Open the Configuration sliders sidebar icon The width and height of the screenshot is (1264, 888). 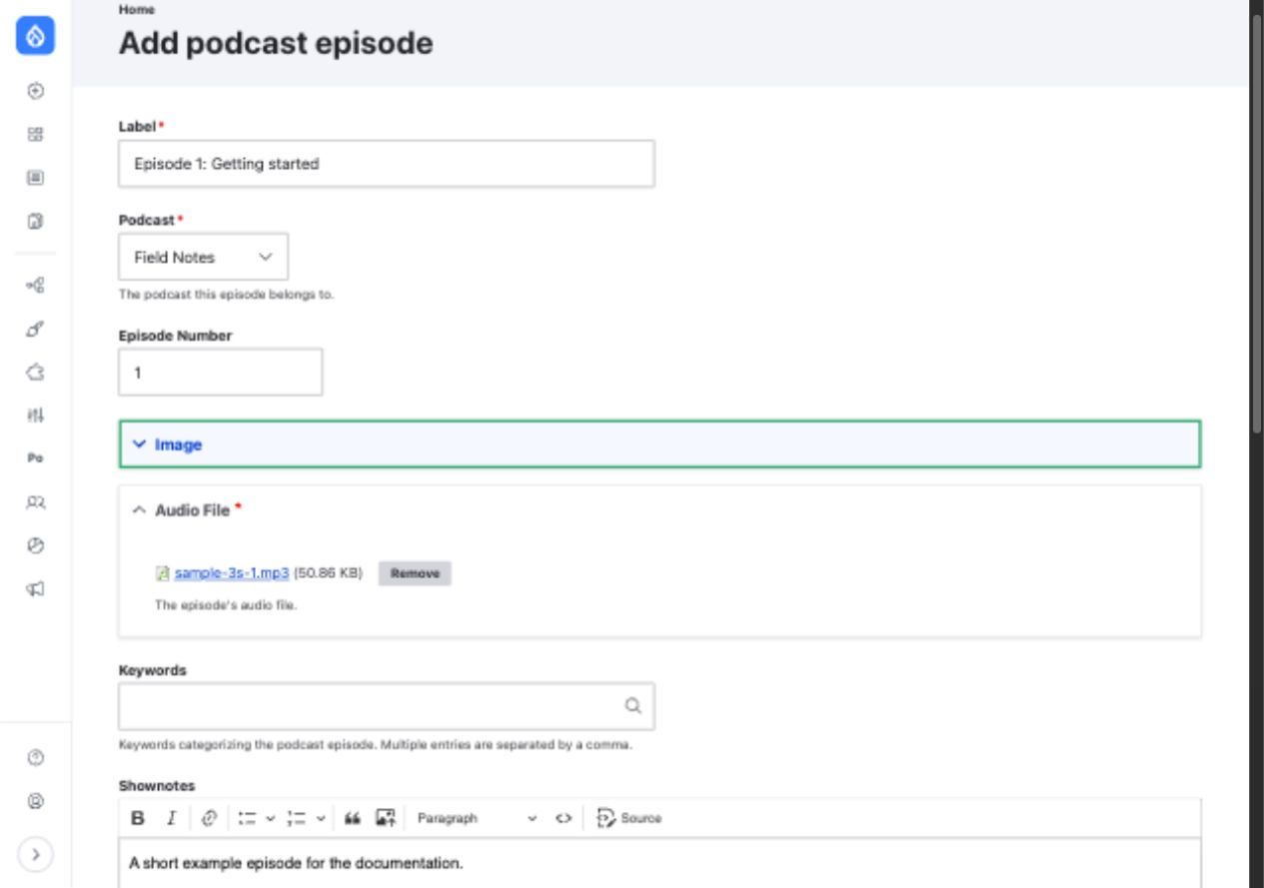point(35,415)
